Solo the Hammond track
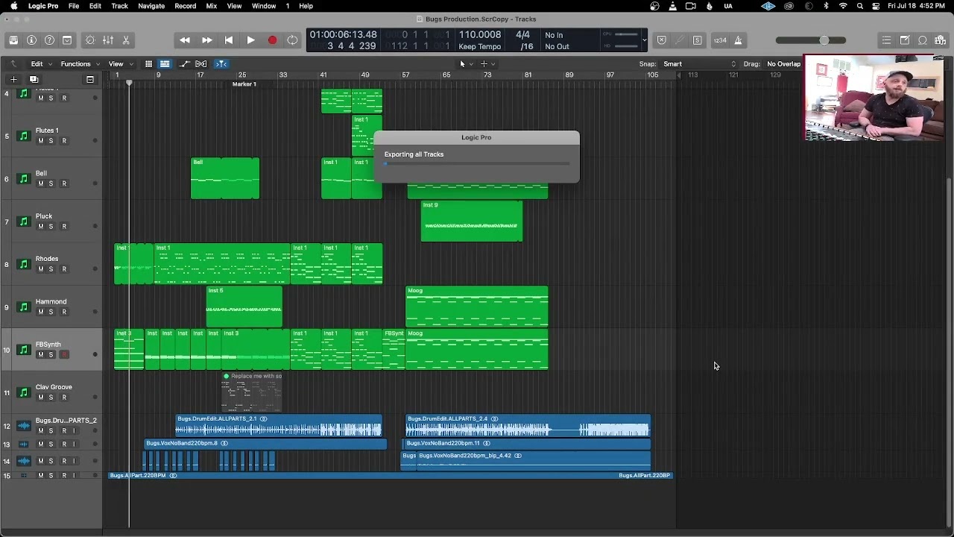 coord(51,312)
